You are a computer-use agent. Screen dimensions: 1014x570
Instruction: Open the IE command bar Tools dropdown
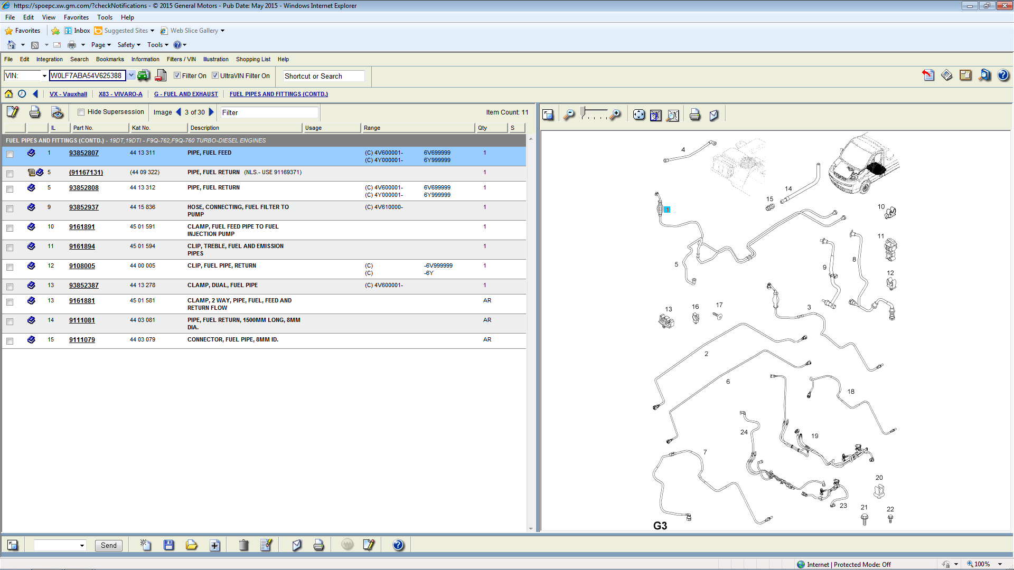point(158,45)
